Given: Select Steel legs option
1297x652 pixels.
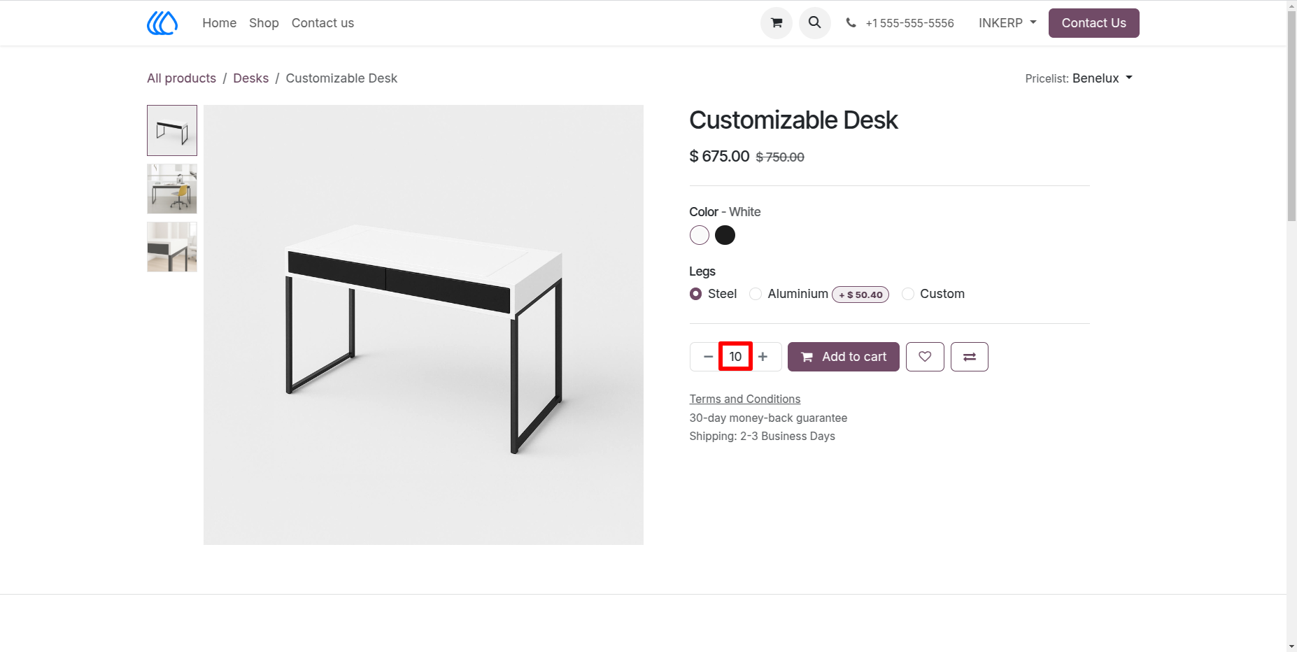Looking at the screenshot, I should pyautogui.click(x=695, y=294).
